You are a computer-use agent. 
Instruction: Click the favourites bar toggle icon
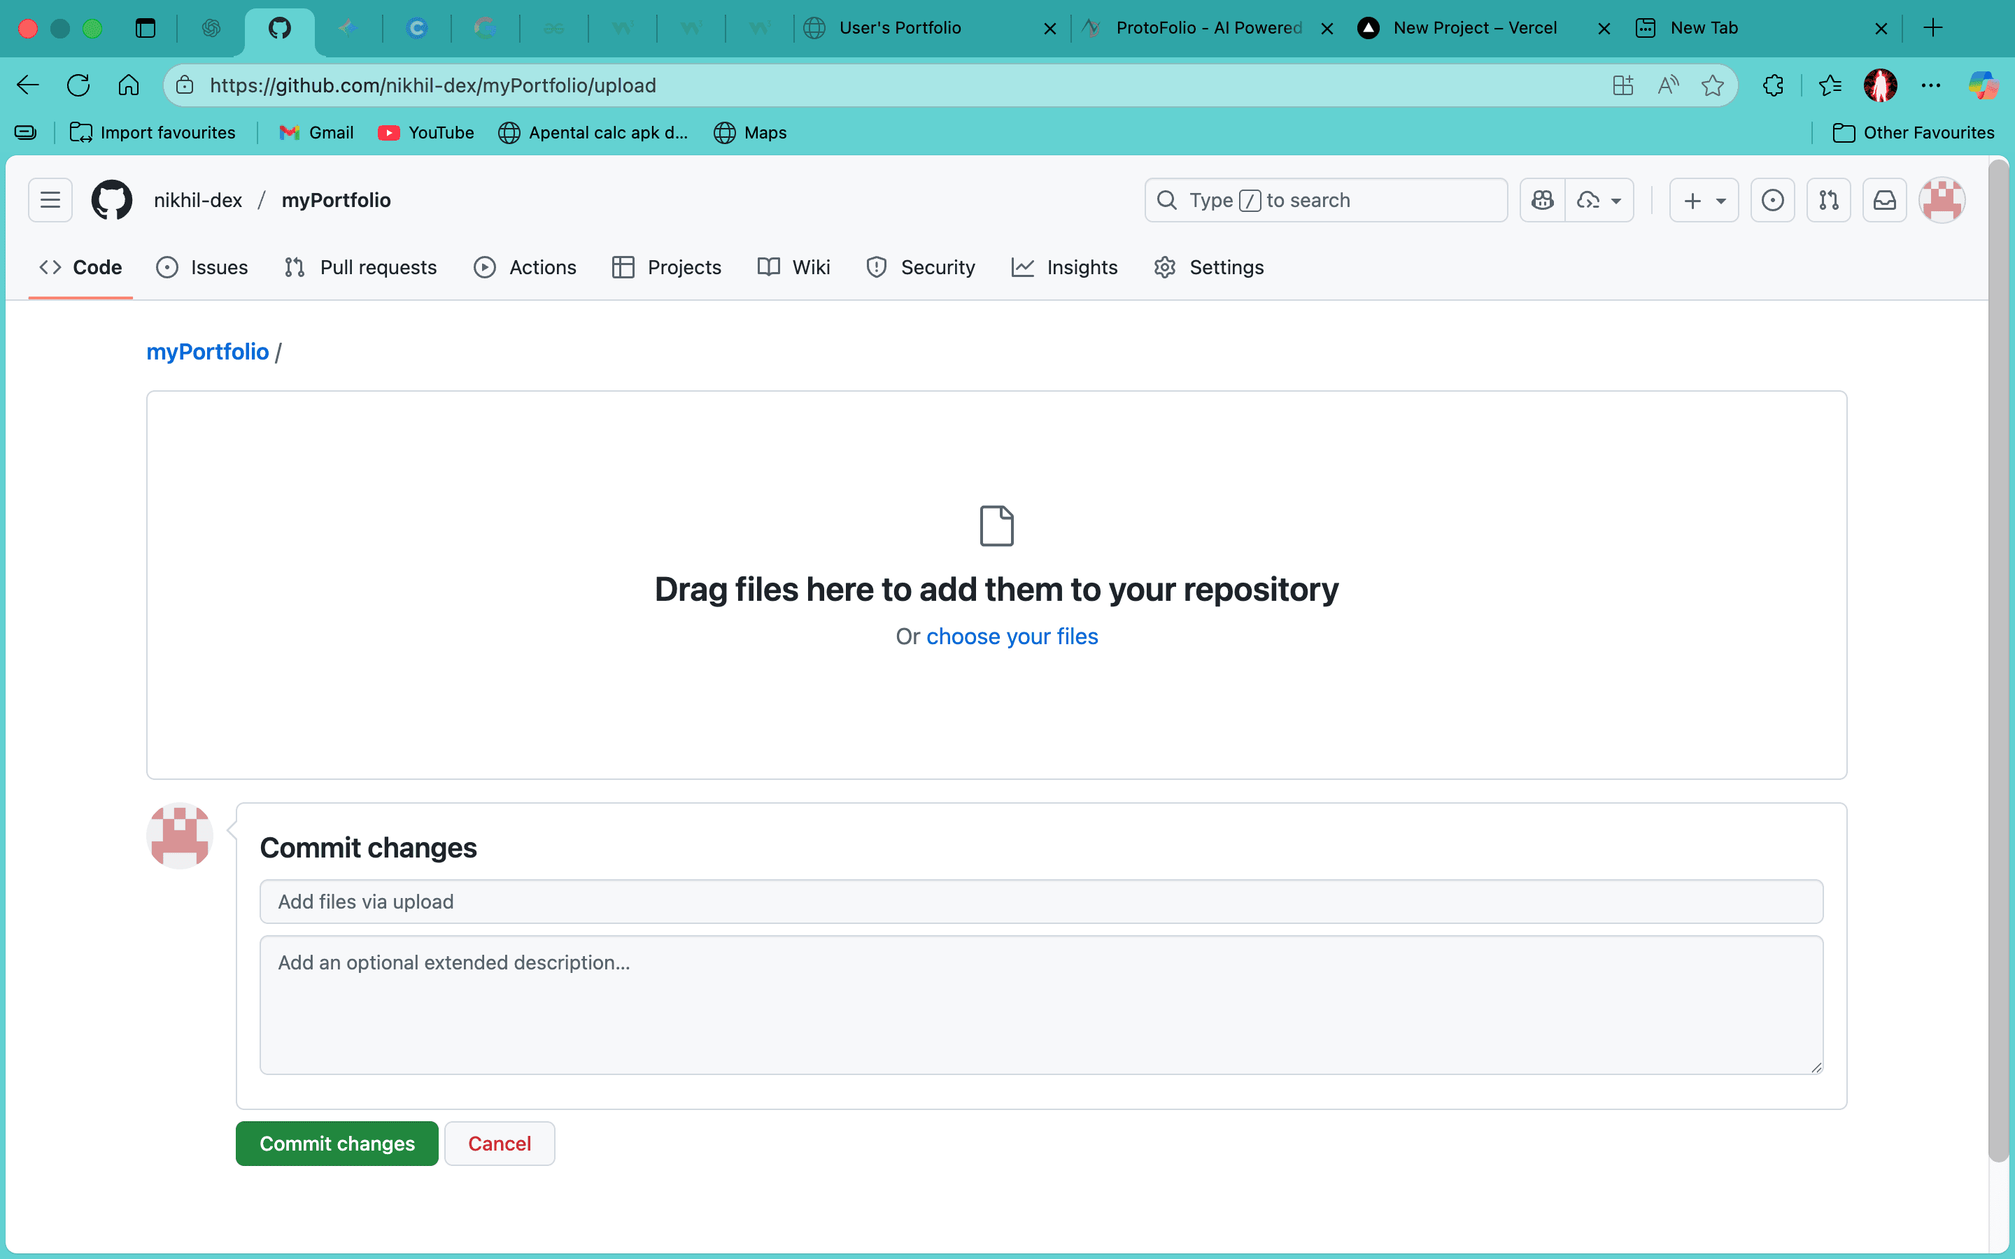pyautogui.click(x=26, y=132)
